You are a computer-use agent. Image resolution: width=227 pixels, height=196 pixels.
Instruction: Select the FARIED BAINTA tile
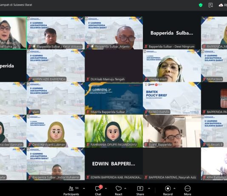tap(172, 98)
